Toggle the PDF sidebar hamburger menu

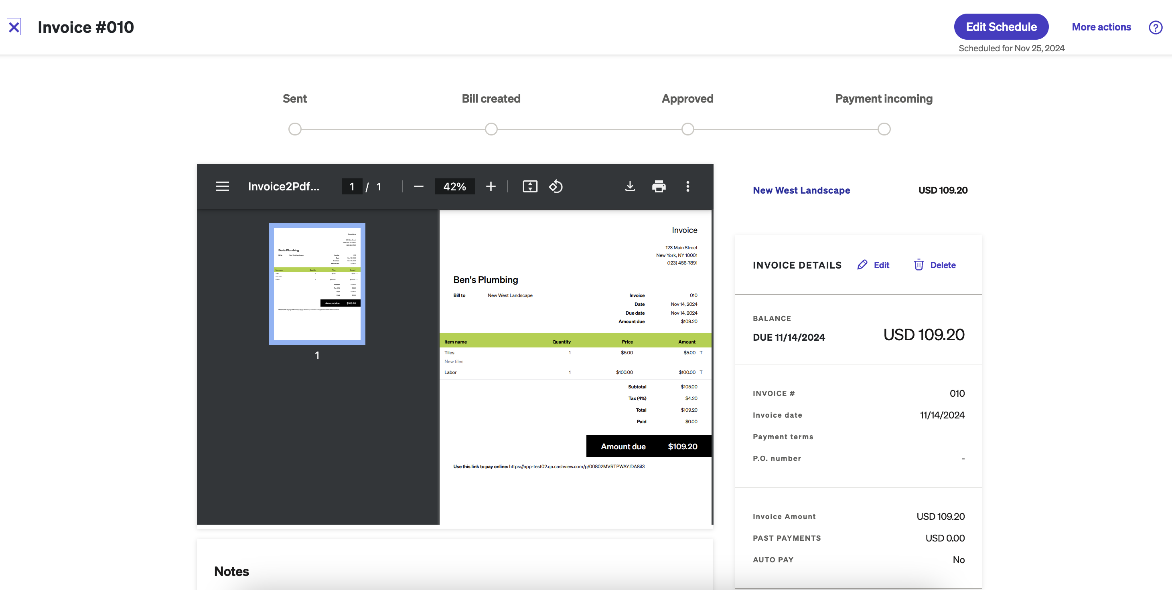[x=222, y=186]
